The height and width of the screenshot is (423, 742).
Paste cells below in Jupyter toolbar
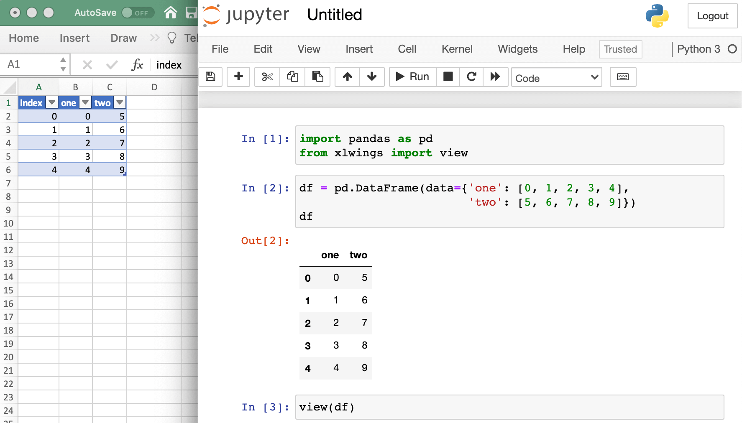(317, 77)
